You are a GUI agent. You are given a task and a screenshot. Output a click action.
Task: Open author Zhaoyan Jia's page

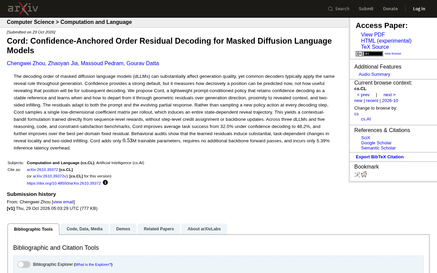[x=63, y=63]
